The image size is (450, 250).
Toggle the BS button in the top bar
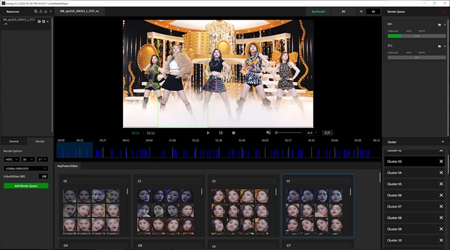click(344, 11)
